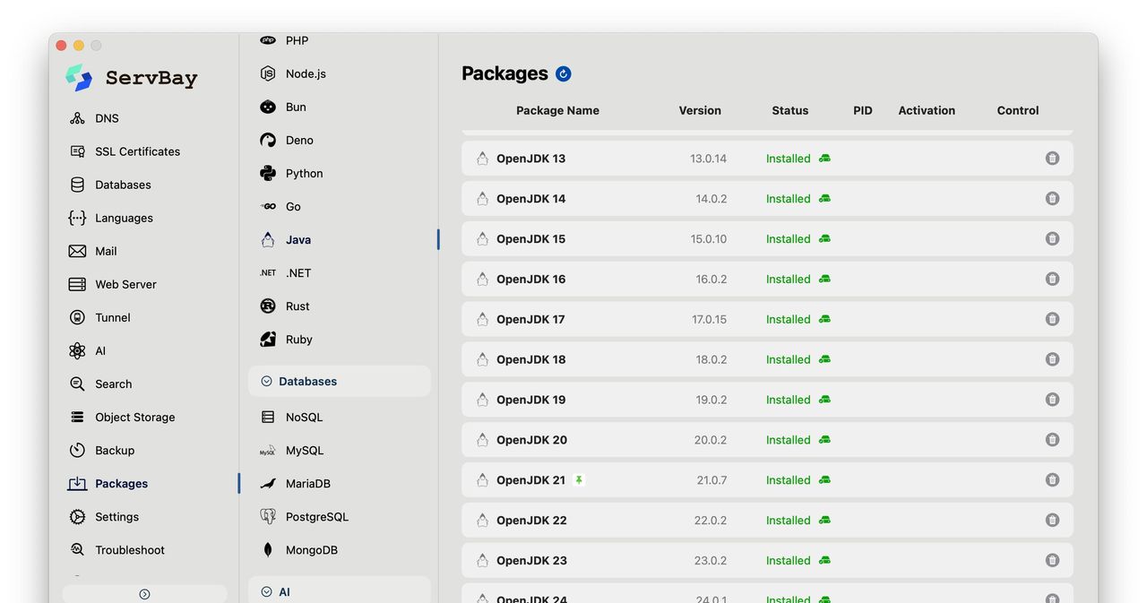Screen dimensions: 1147x603
Task: Select Python in the languages list
Action: (304, 173)
